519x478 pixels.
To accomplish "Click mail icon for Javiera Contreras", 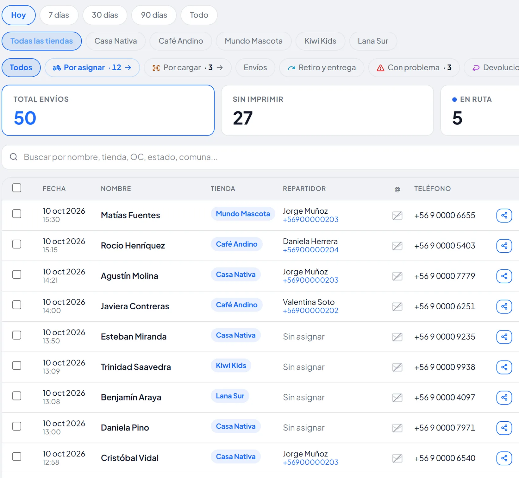I will coord(397,307).
